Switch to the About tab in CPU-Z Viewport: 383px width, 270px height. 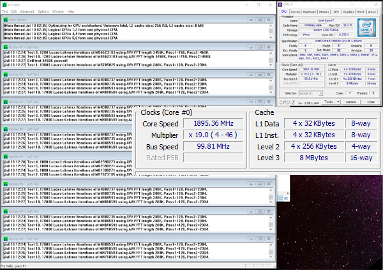[372, 11]
